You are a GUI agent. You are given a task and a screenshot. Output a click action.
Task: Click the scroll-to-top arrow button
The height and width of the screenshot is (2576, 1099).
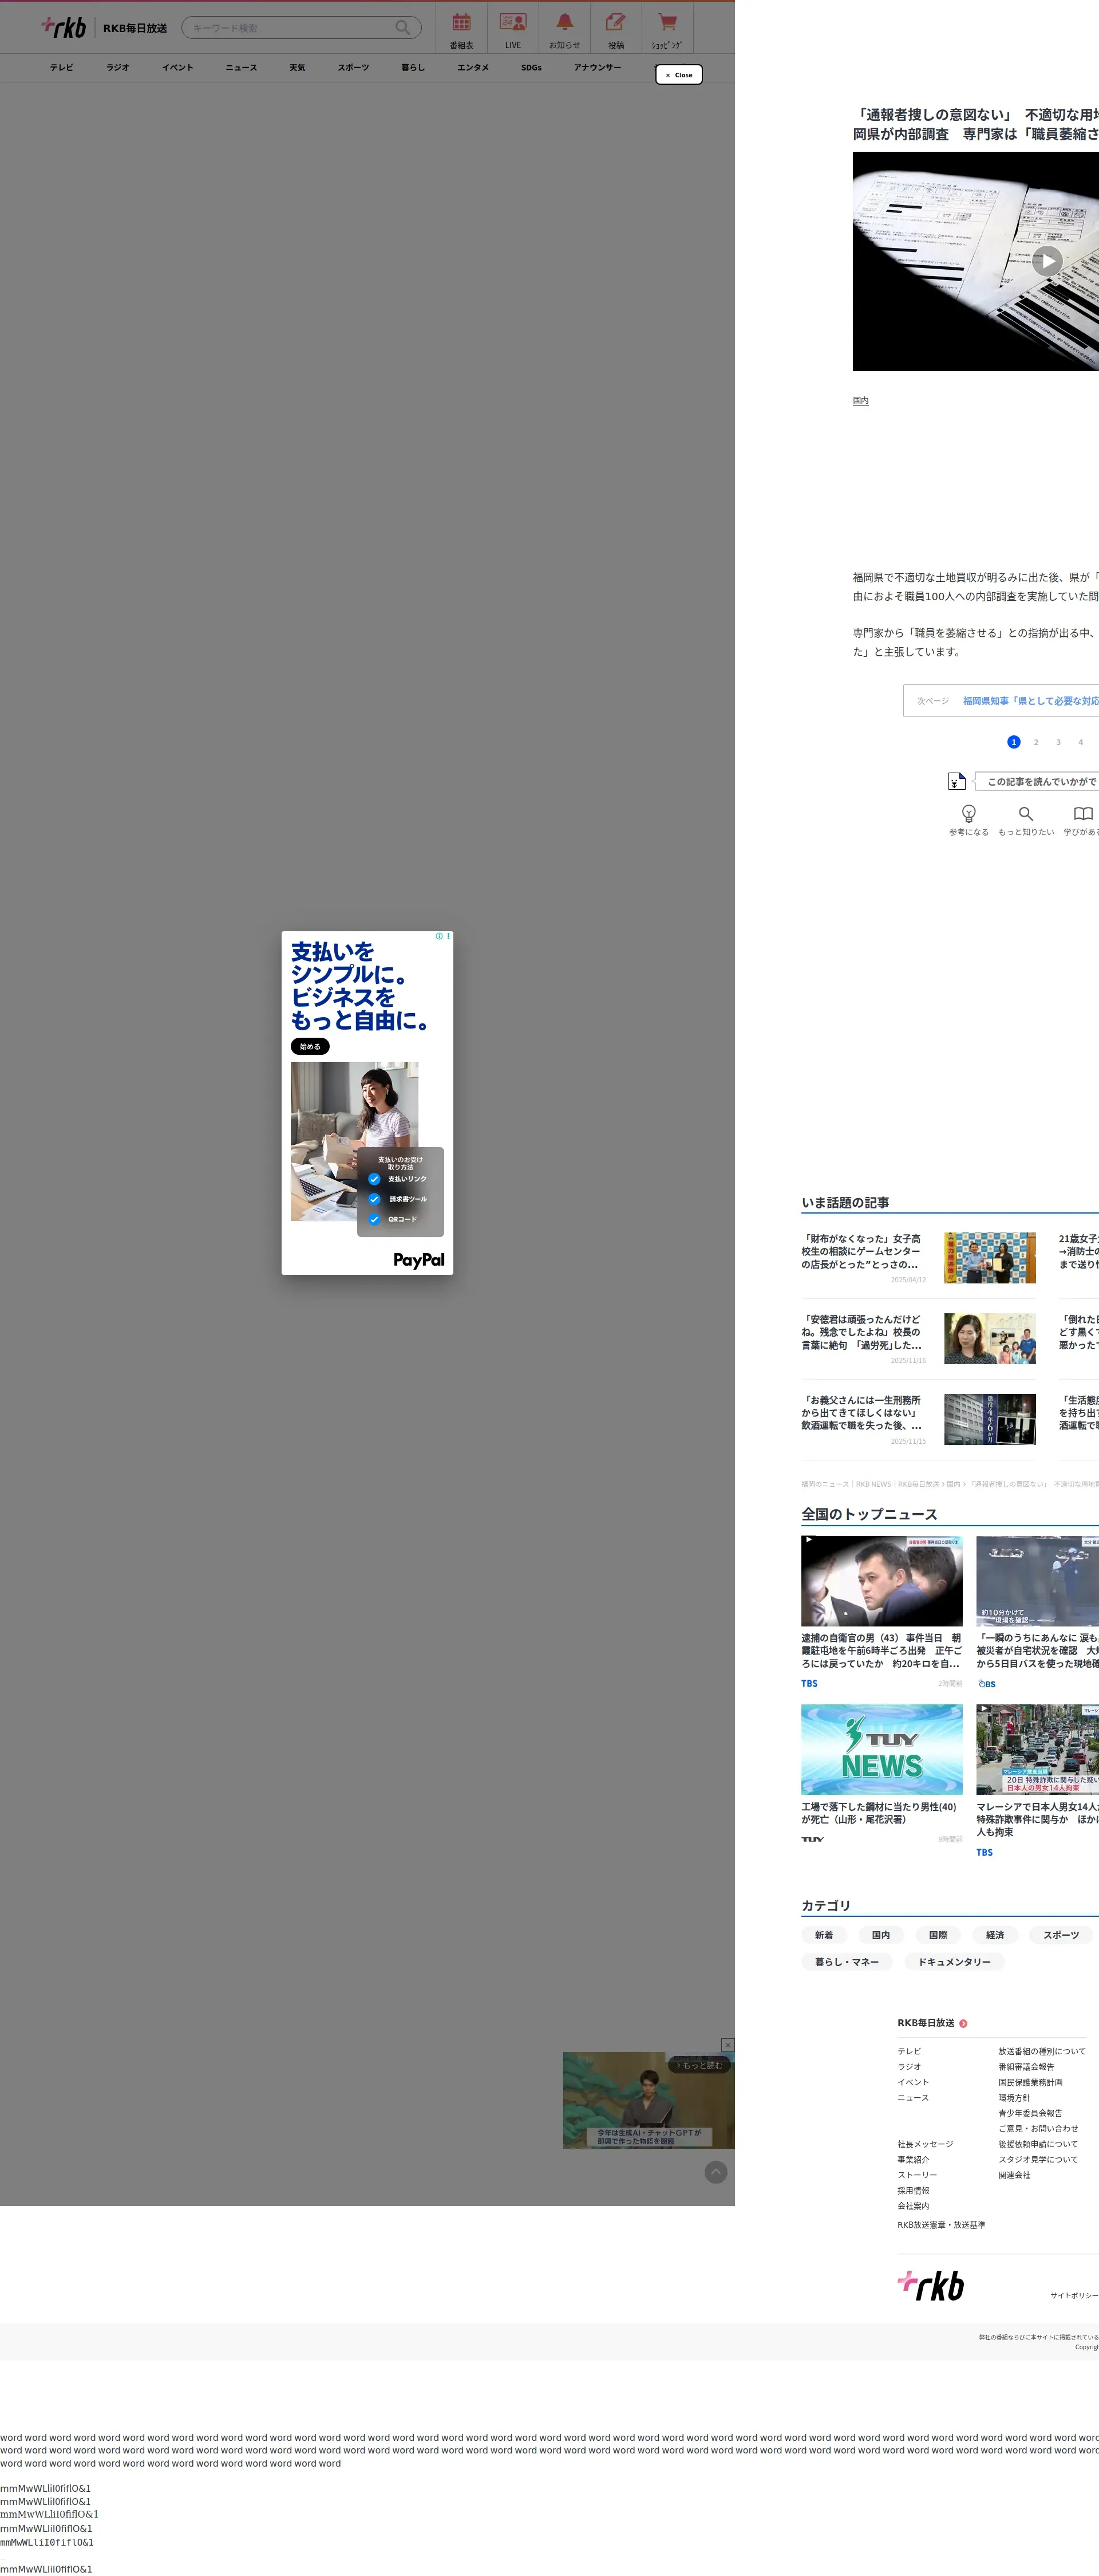click(715, 2172)
